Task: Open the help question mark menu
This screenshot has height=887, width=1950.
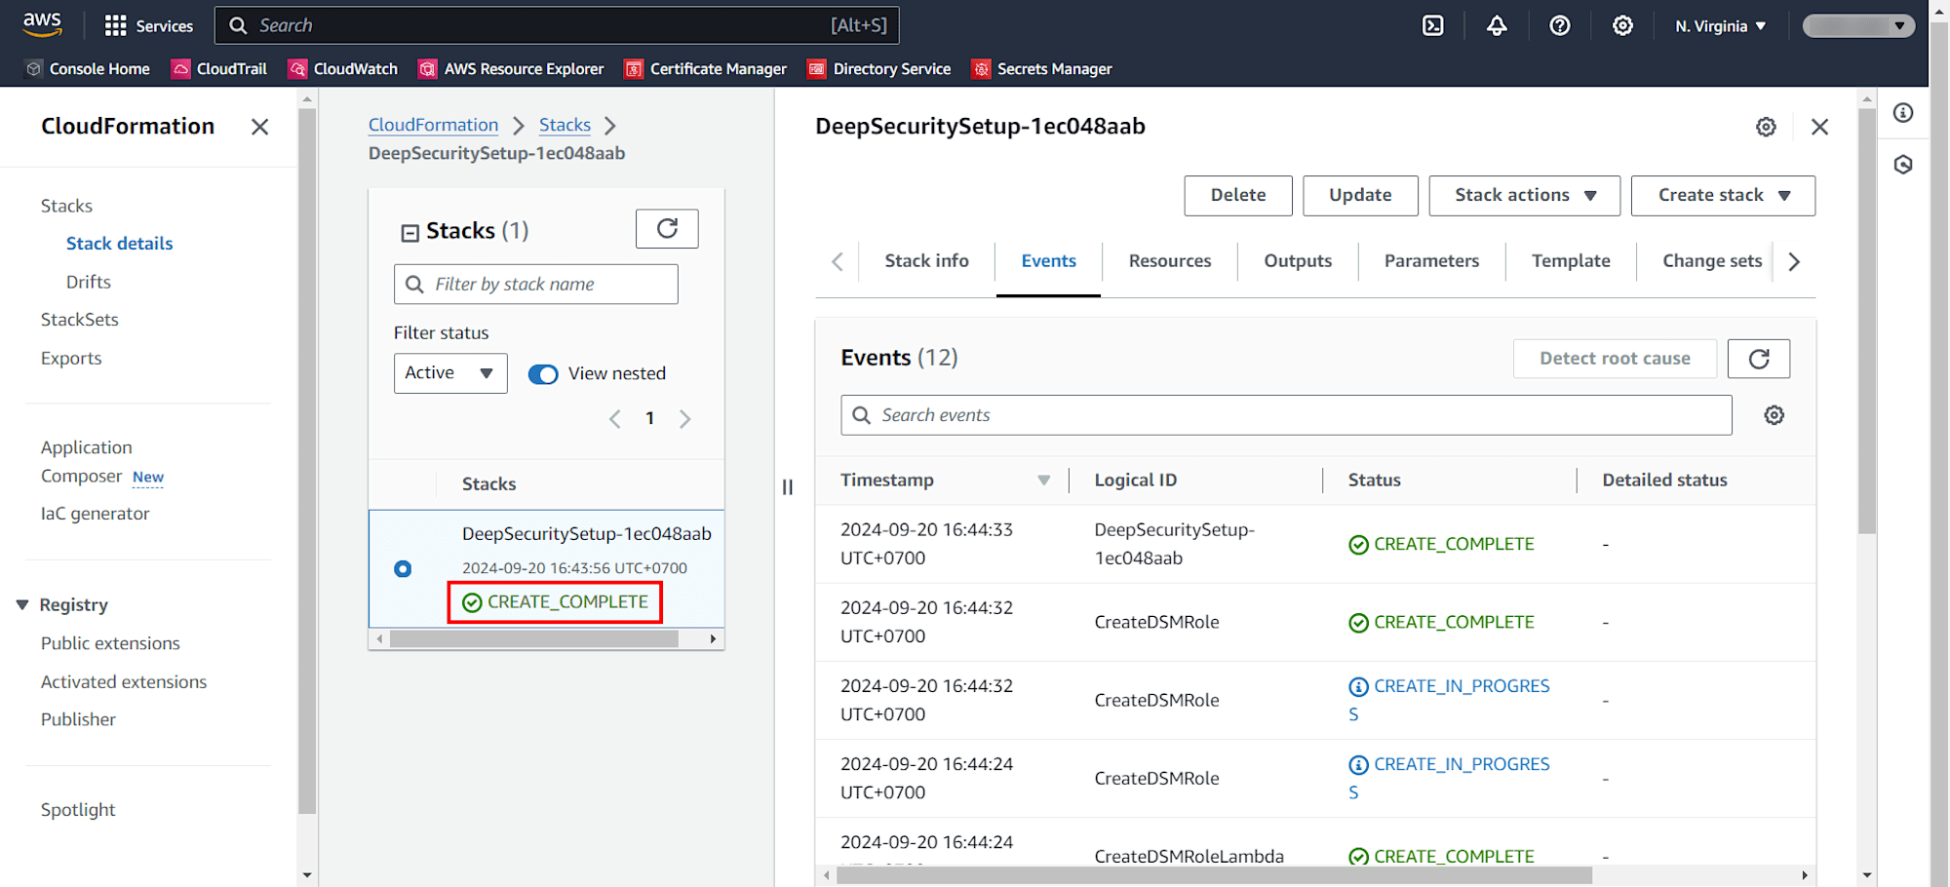Action: tap(1560, 26)
